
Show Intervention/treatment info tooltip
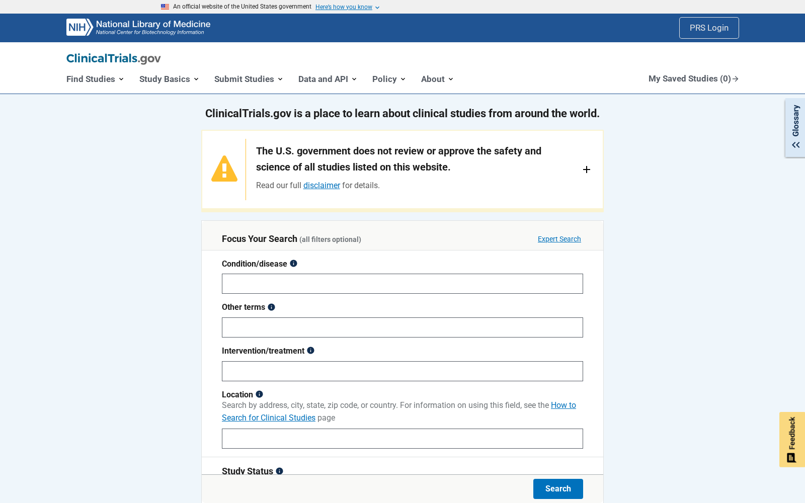point(310,351)
